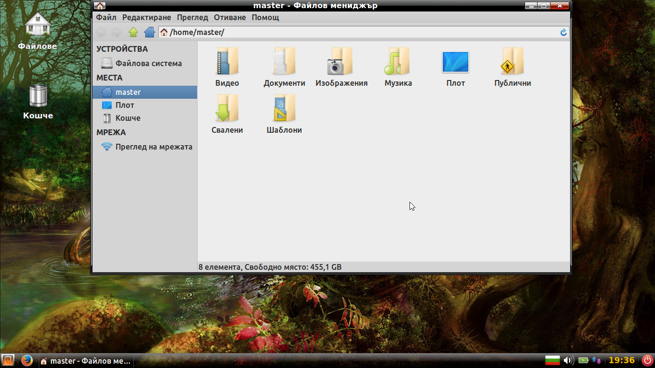Click the Bulgarian flag keyboard layout indicator

pos(553,360)
